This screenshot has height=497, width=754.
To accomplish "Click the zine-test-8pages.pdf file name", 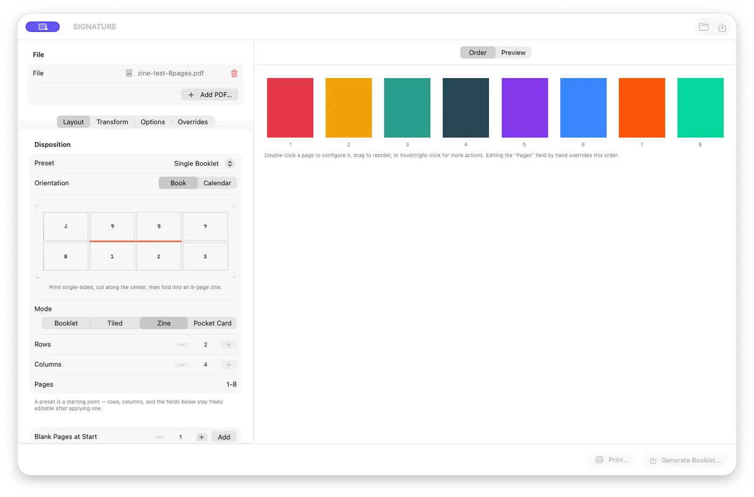I will click(x=171, y=73).
